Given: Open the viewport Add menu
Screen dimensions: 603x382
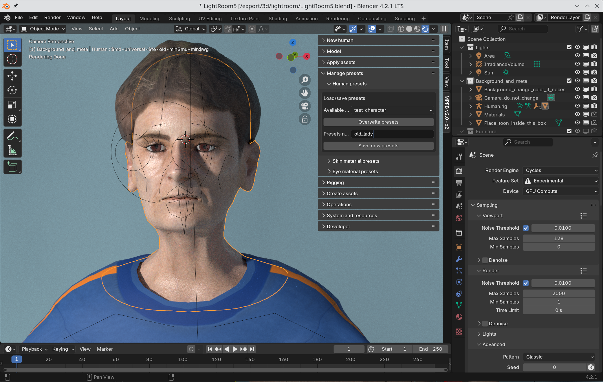Looking at the screenshot, I should pyautogui.click(x=114, y=29).
